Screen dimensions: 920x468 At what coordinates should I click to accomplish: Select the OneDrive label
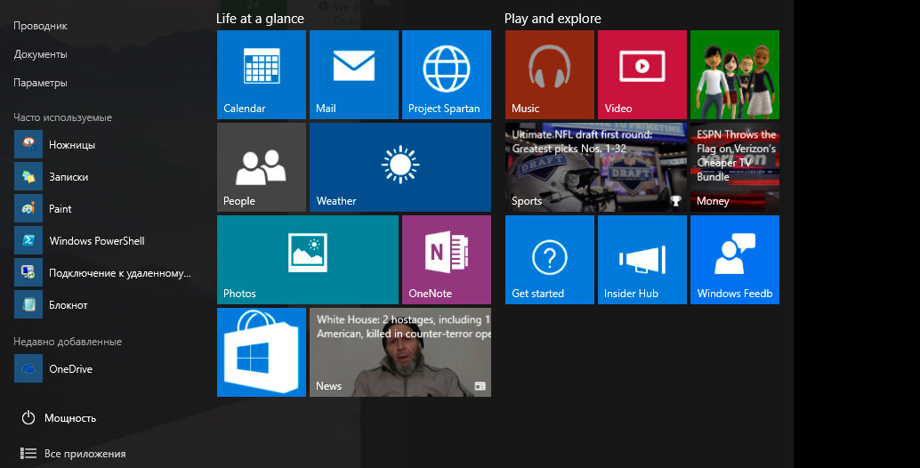point(70,369)
